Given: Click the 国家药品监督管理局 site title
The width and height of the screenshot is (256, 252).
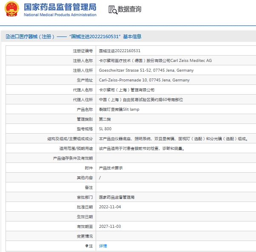Looking at the screenshot, I should (60, 7).
